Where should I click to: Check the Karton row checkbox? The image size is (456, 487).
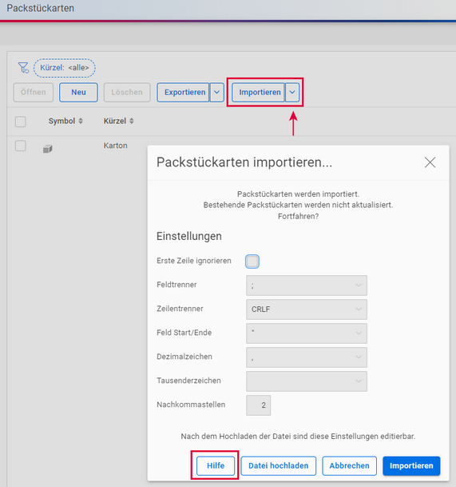(21, 146)
